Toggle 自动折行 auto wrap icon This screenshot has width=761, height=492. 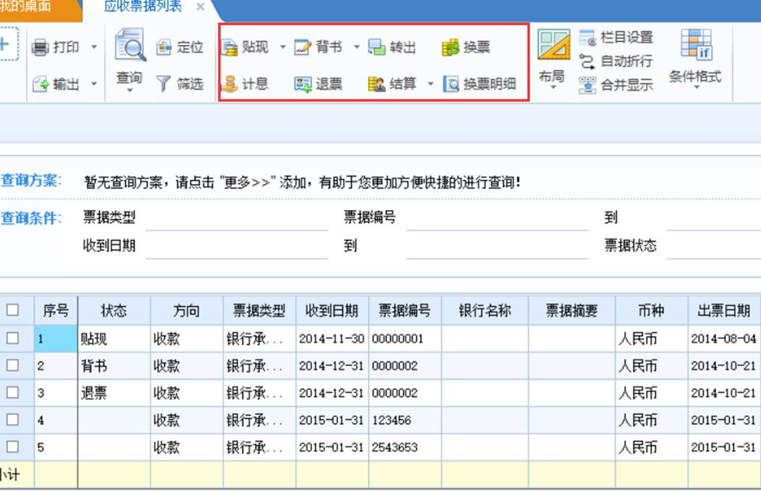click(x=587, y=61)
